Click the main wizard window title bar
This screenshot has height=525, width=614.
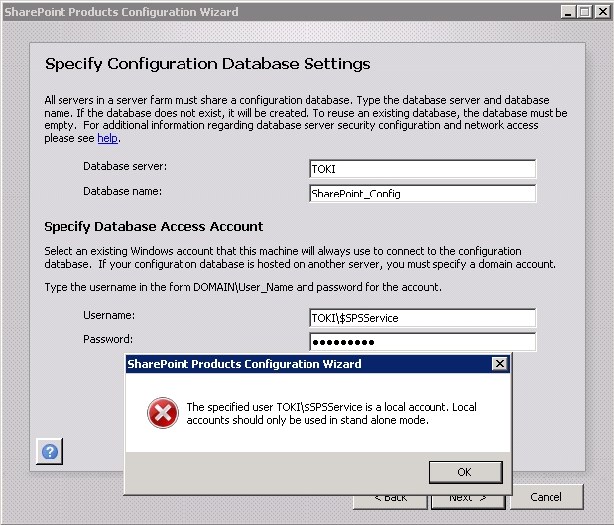point(248,11)
